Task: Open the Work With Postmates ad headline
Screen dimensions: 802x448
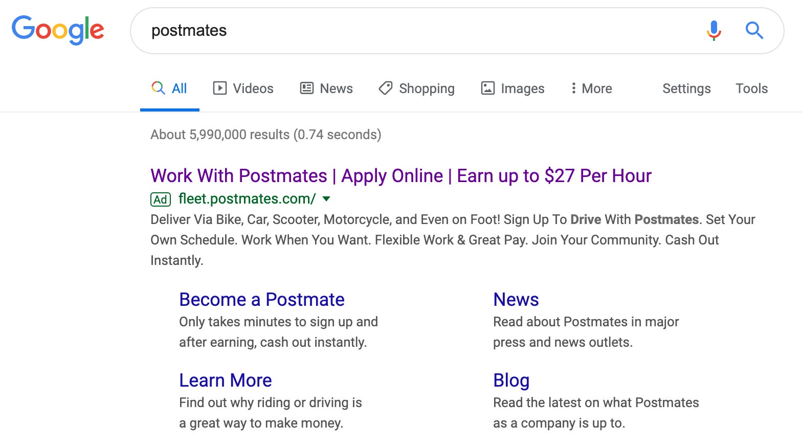Action: click(x=401, y=175)
